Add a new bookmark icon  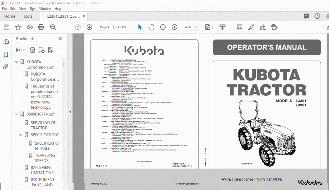coord(41,50)
